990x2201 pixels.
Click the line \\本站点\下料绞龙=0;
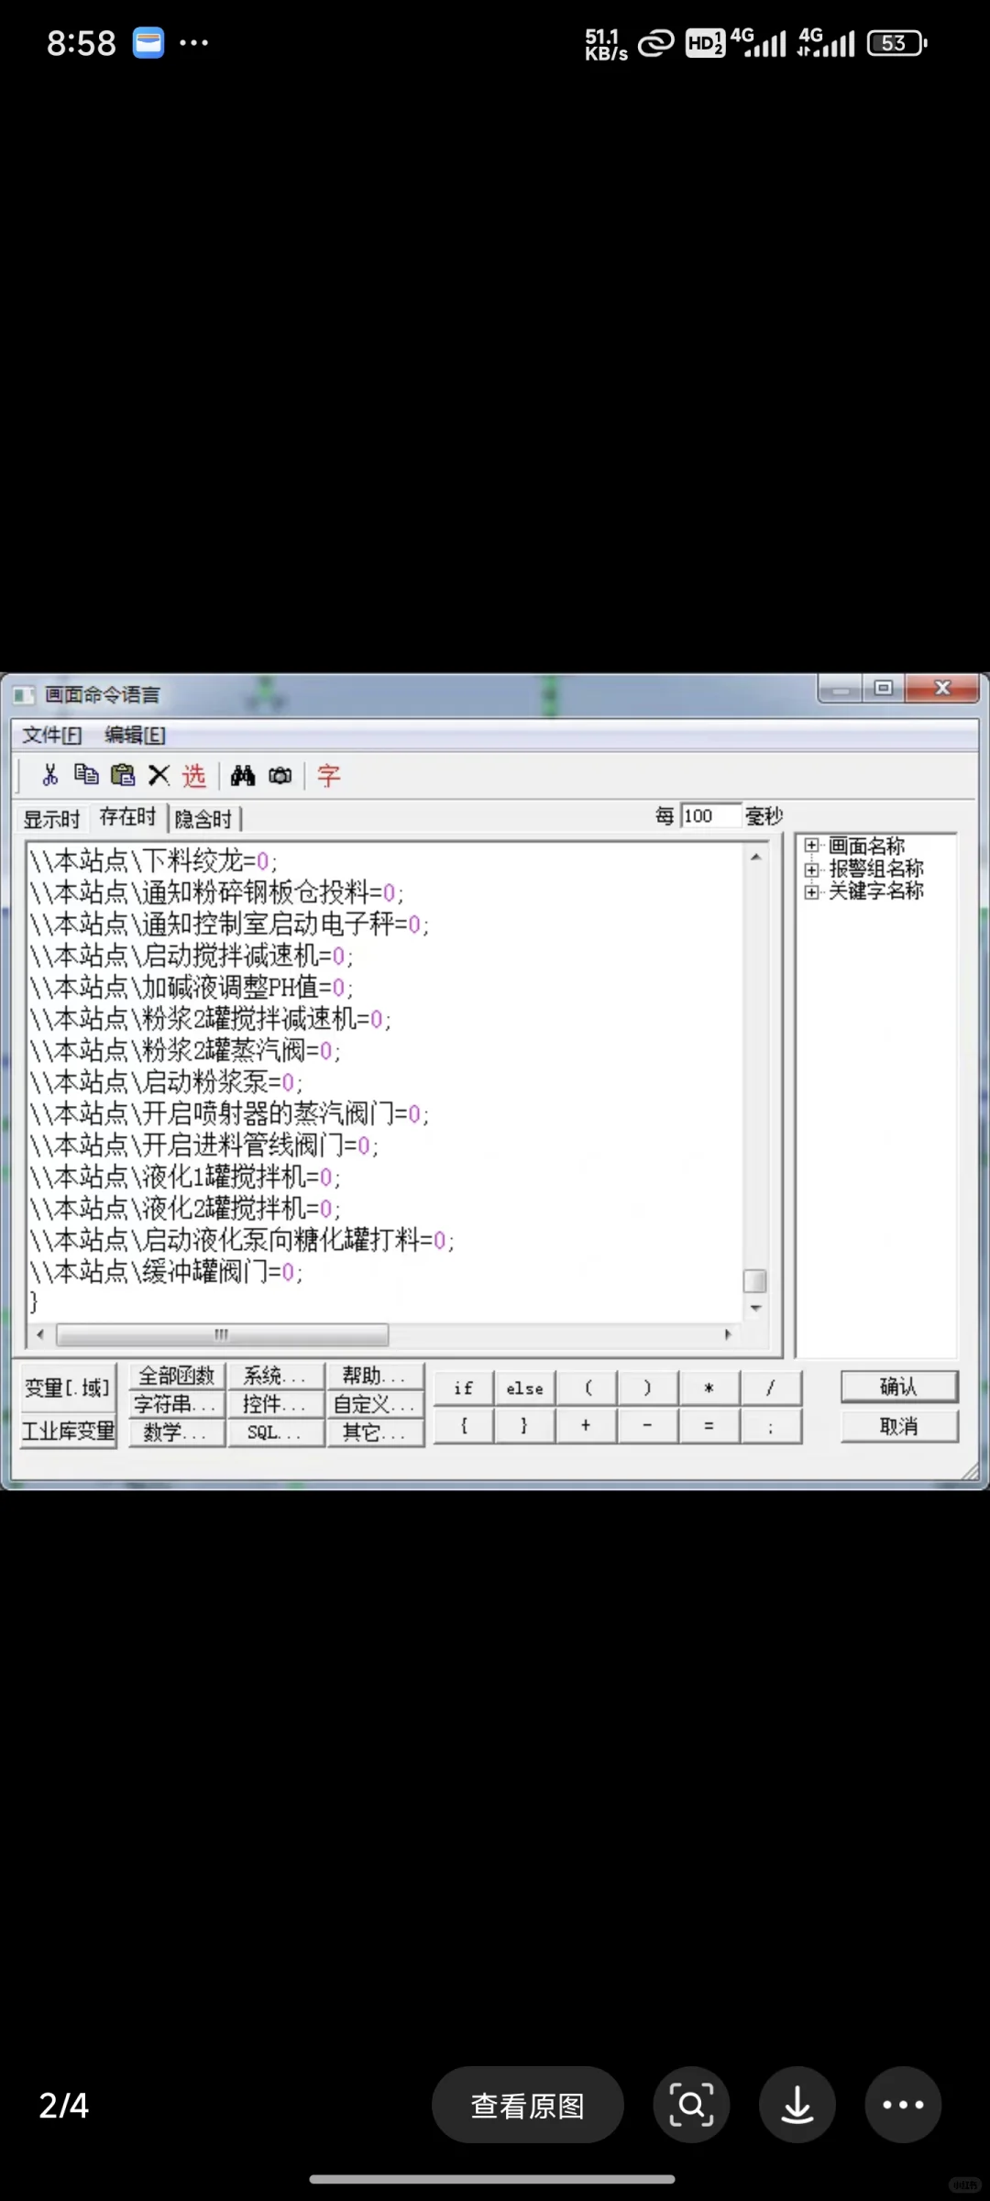[x=153, y=861]
